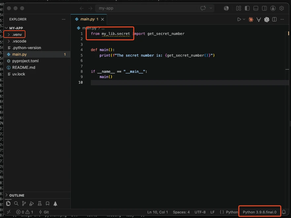Open the run options dropdown arrow

[244, 19]
